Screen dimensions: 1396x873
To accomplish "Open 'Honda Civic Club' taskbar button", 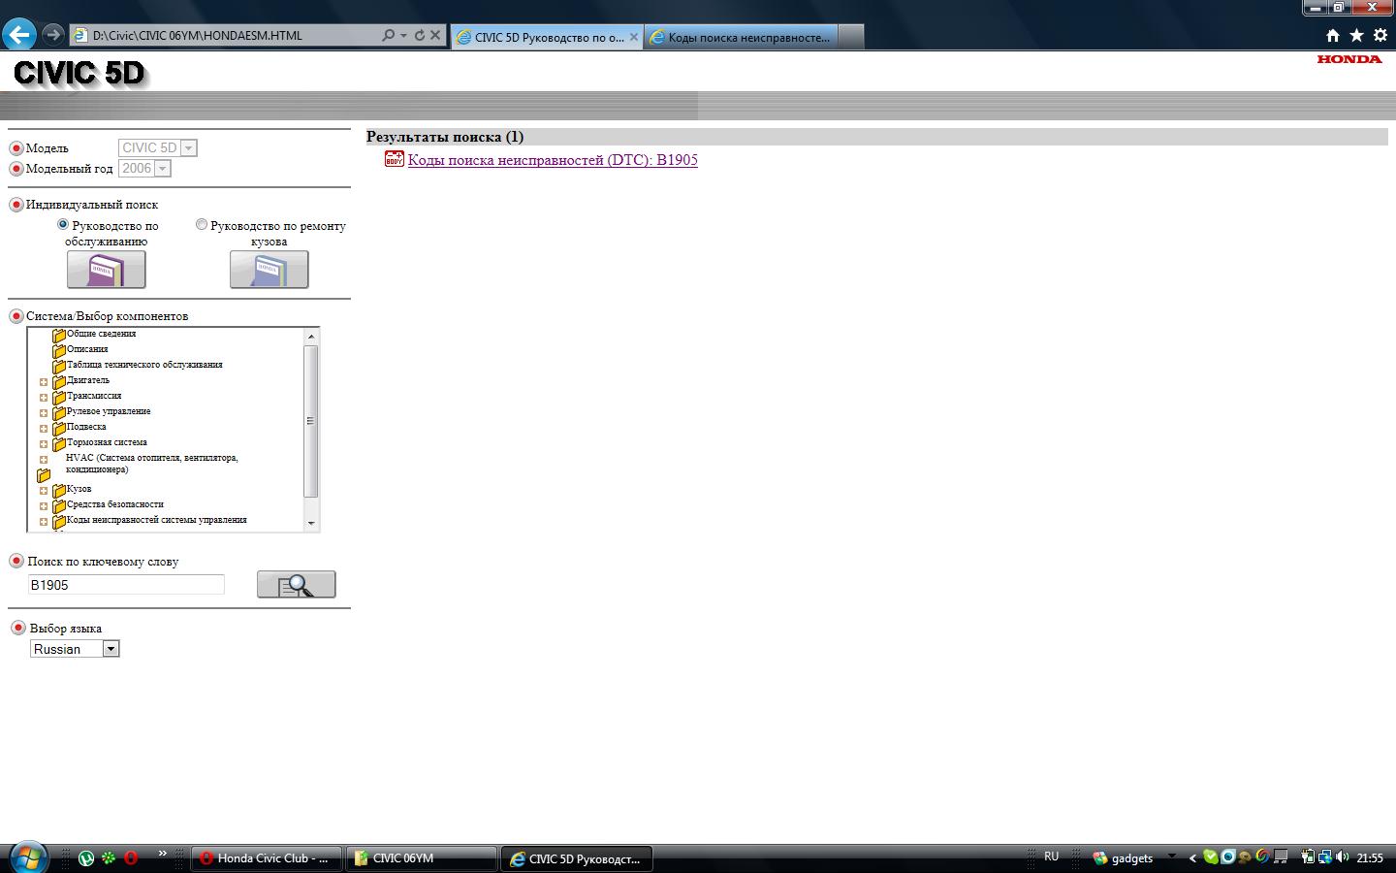I will point(267,858).
